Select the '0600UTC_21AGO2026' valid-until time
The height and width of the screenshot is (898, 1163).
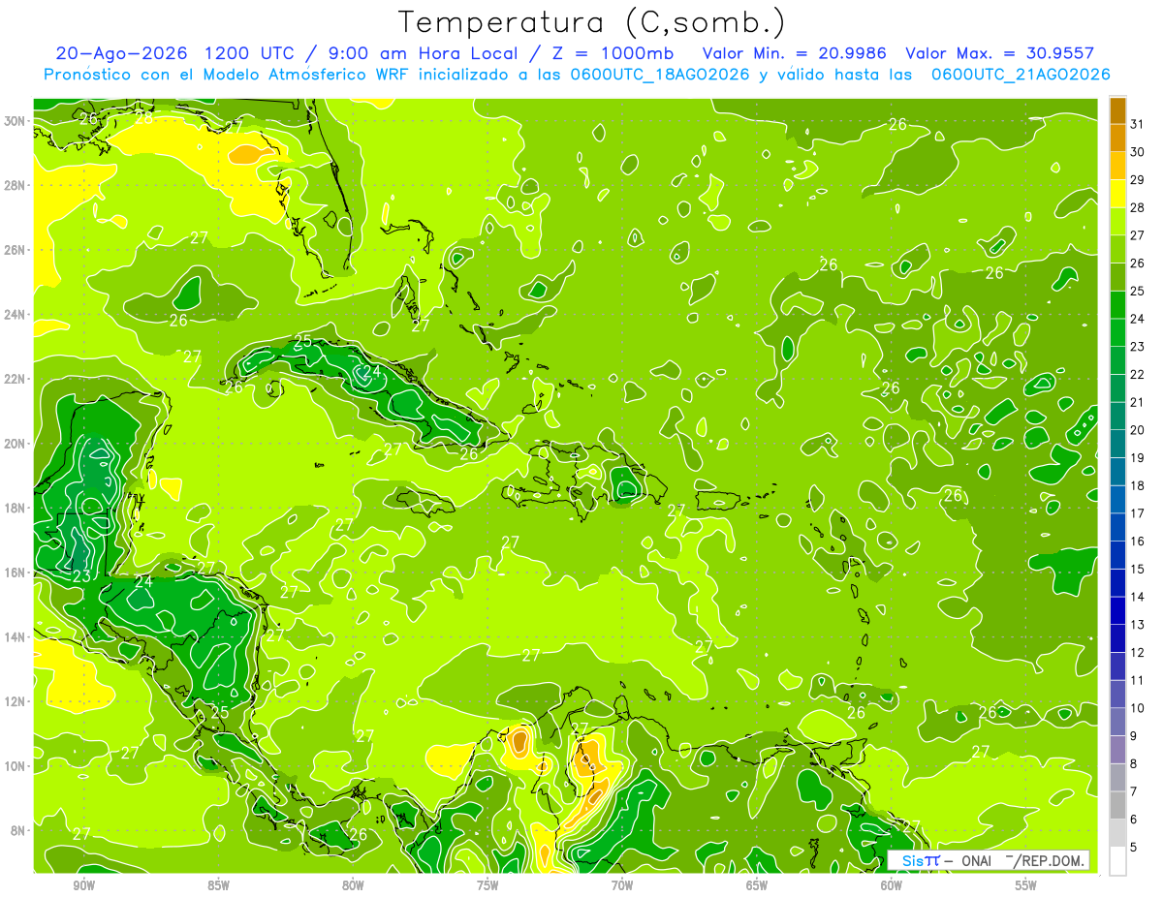click(1021, 74)
